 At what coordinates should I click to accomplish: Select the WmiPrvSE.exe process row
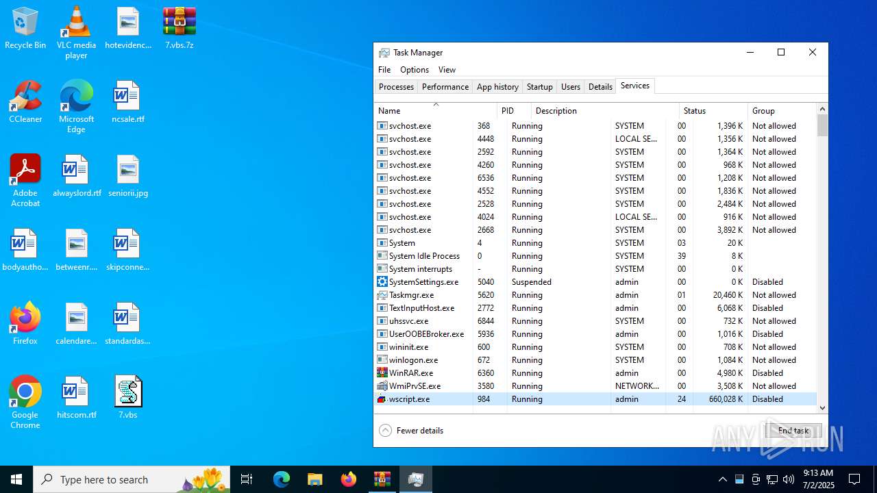pyautogui.click(x=595, y=386)
